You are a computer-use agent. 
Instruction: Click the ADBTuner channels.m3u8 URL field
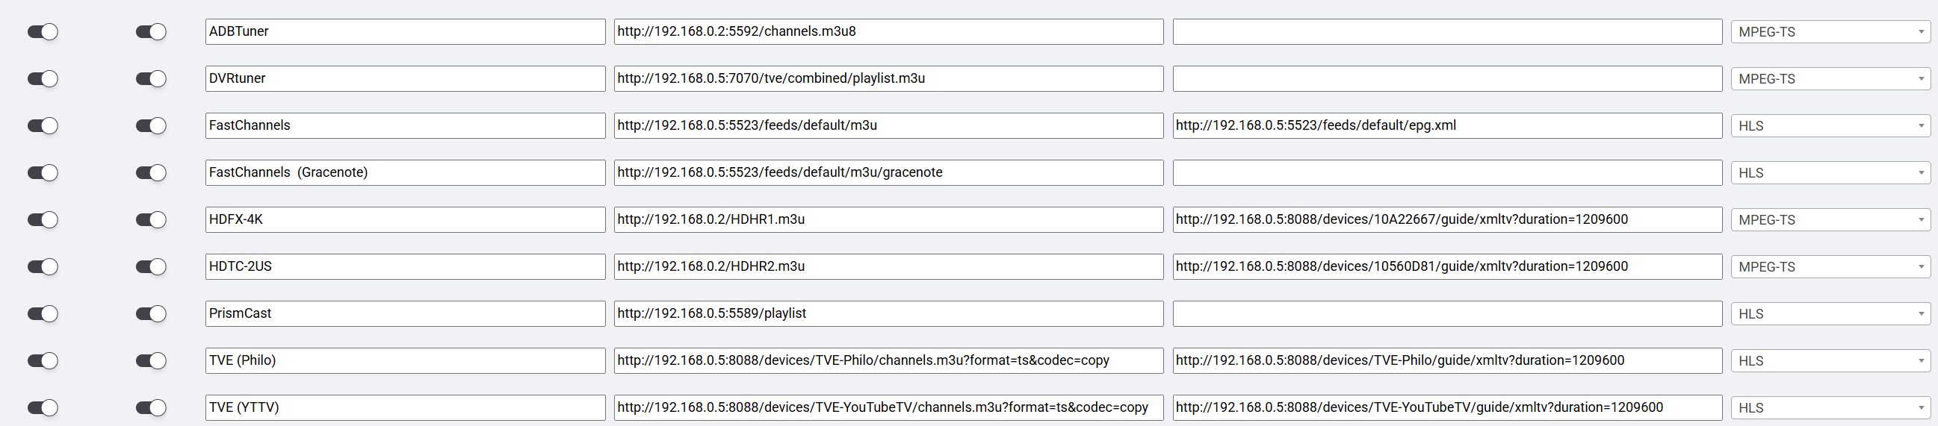coord(888,31)
